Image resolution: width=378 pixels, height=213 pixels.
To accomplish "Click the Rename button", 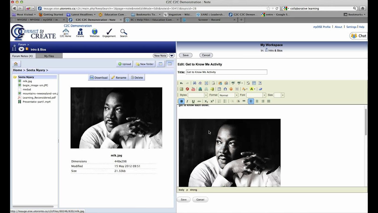I will 119,78.
